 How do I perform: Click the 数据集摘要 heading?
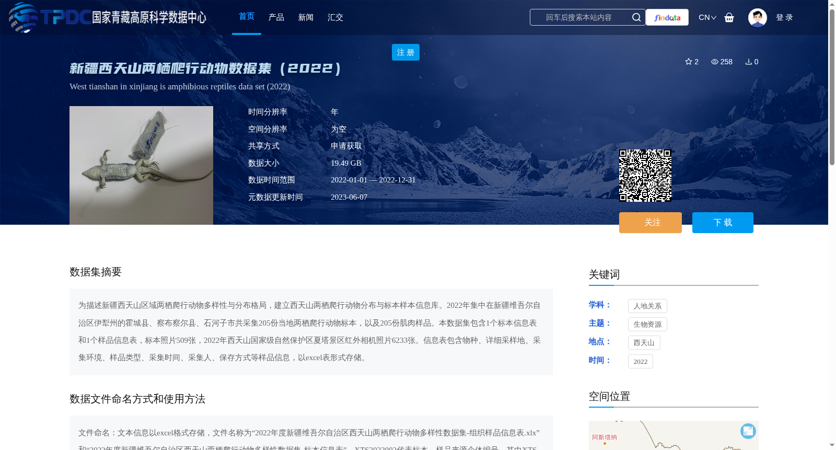point(96,272)
